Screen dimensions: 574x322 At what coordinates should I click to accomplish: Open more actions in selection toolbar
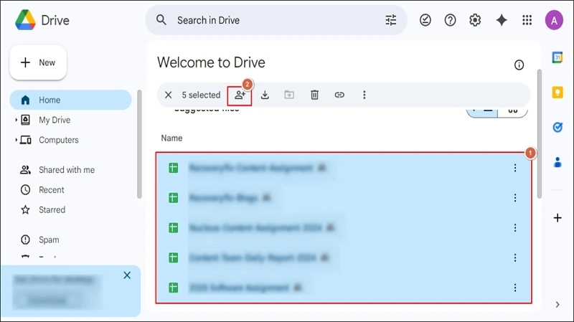point(364,95)
